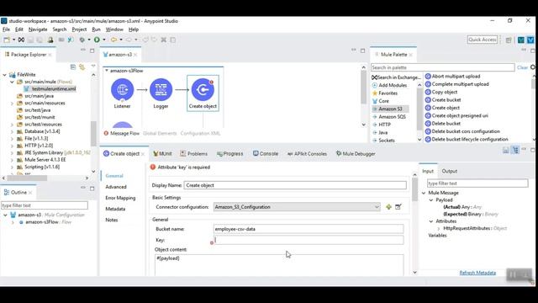538x303 pixels.
Task: Click Clear next to palette search
Action: point(522,67)
